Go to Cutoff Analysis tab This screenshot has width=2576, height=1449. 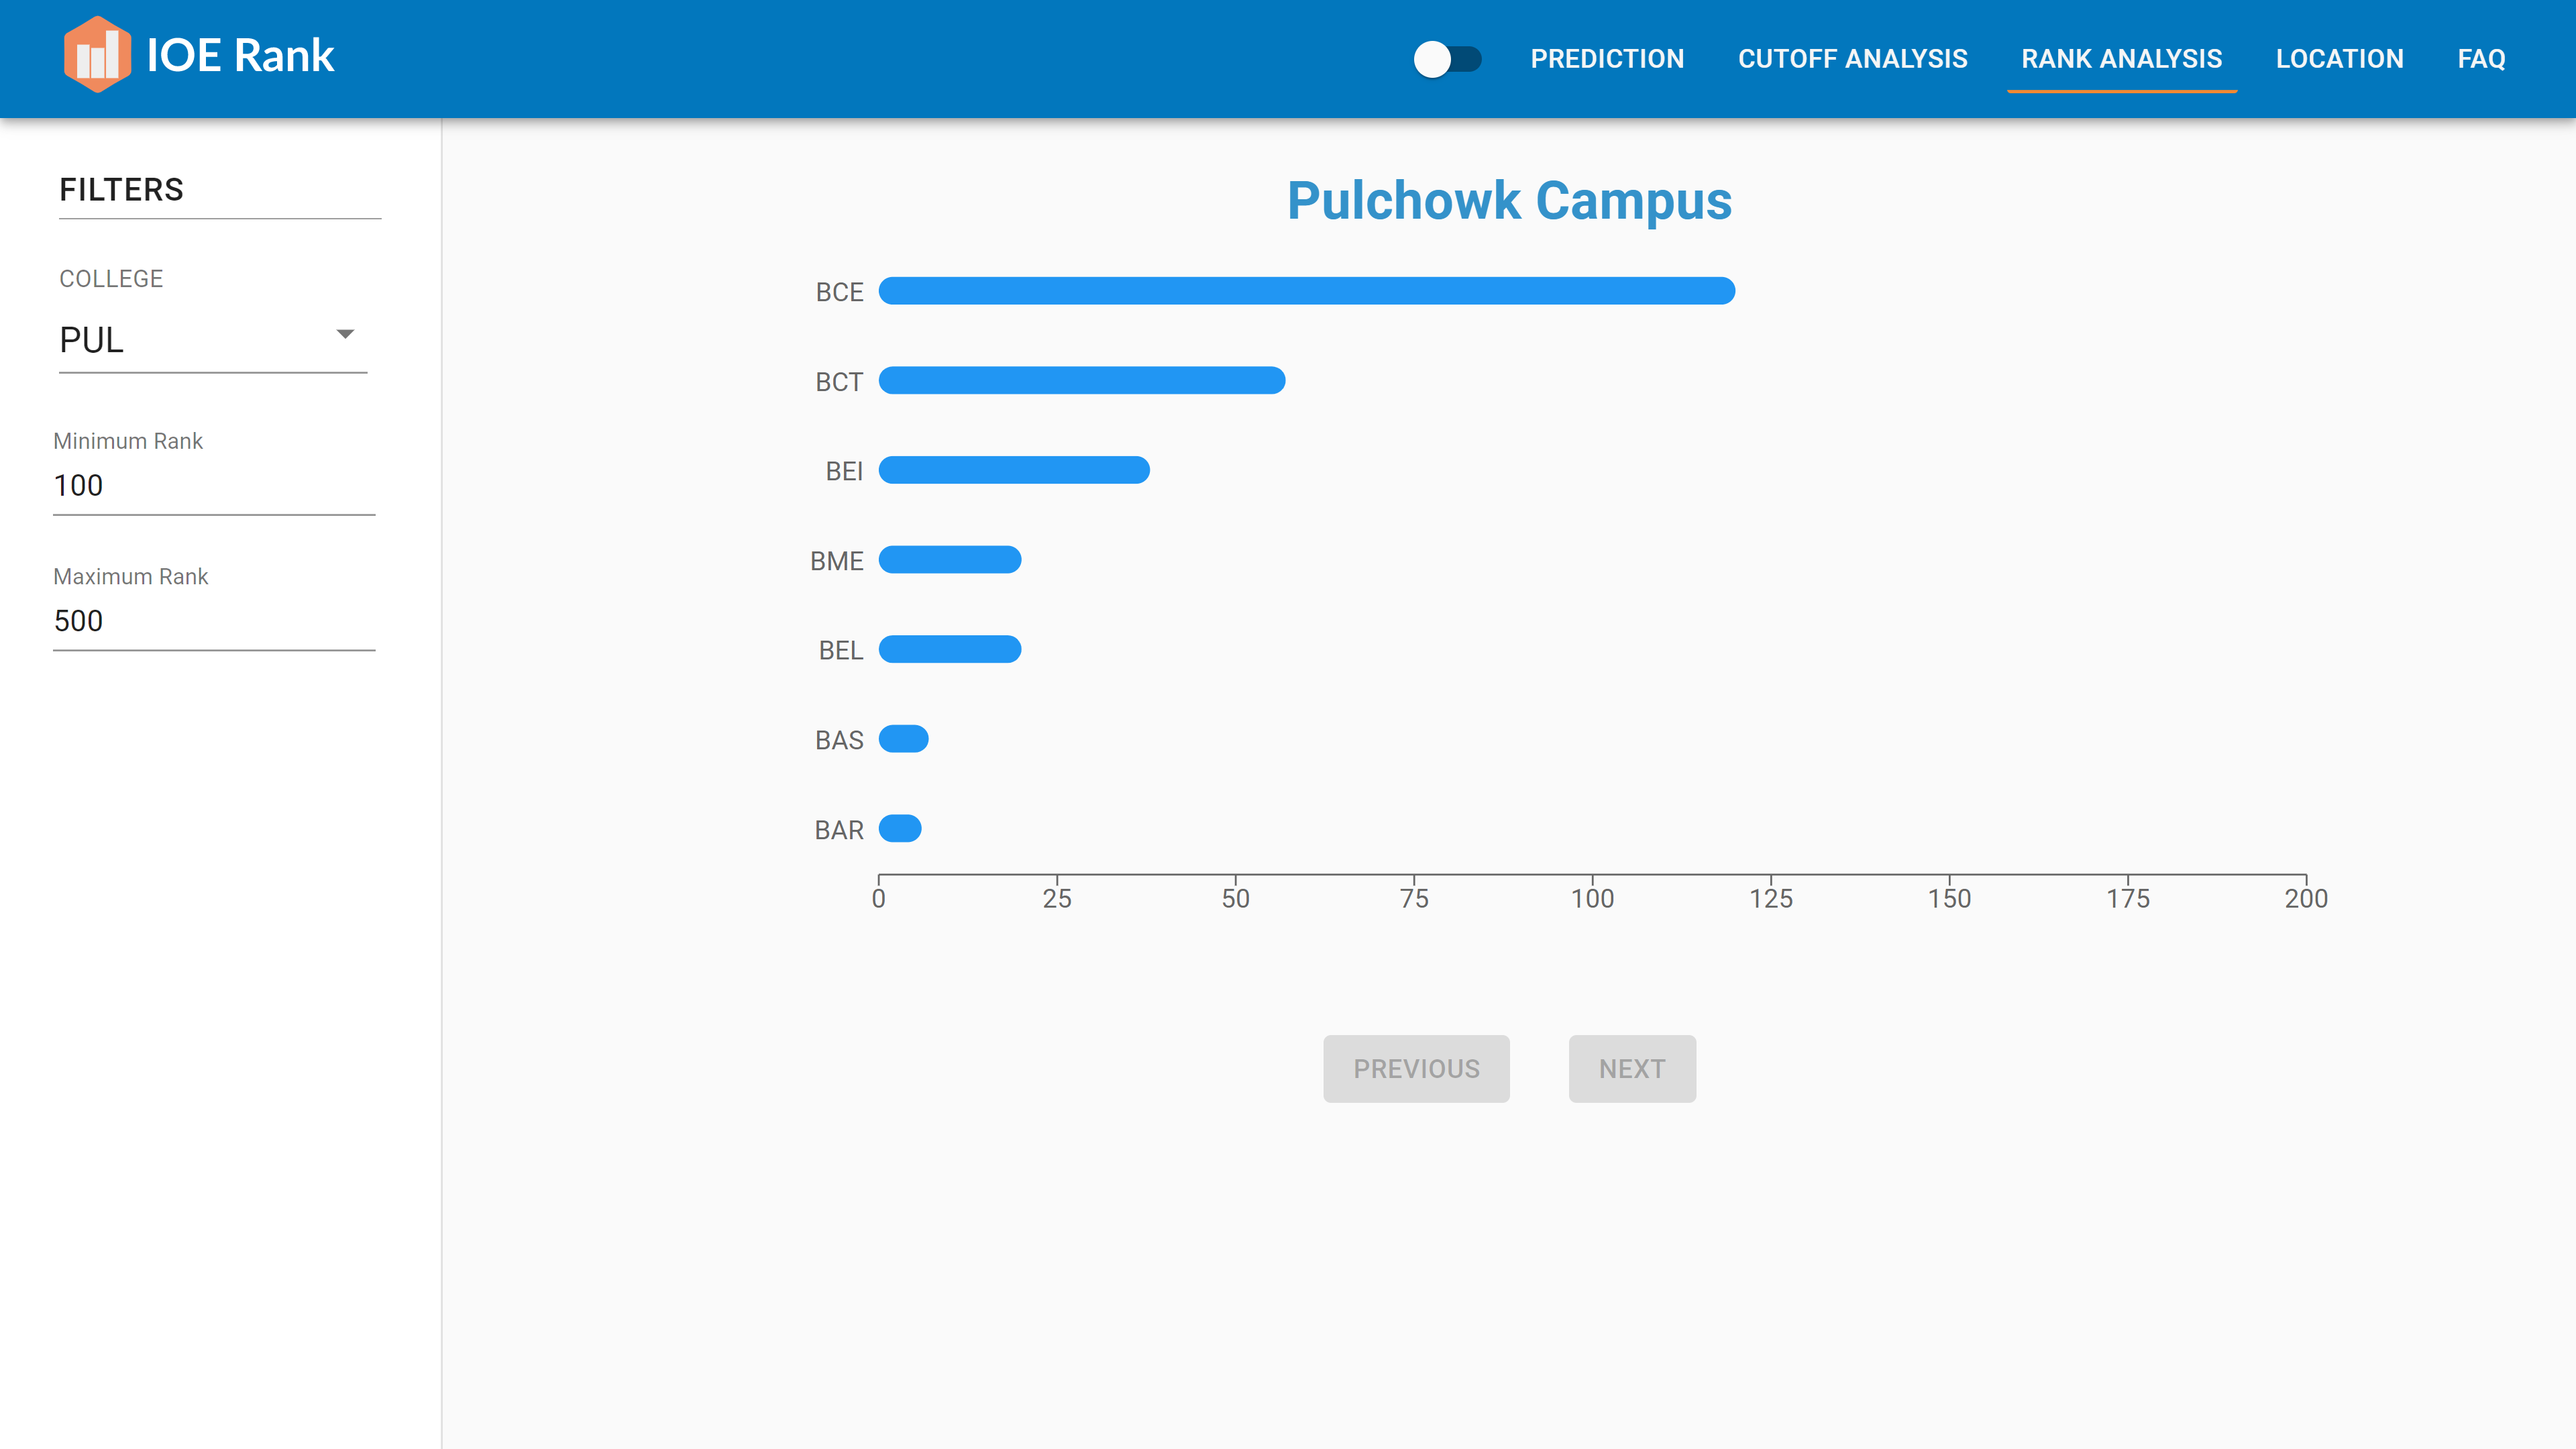click(x=1852, y=59)
